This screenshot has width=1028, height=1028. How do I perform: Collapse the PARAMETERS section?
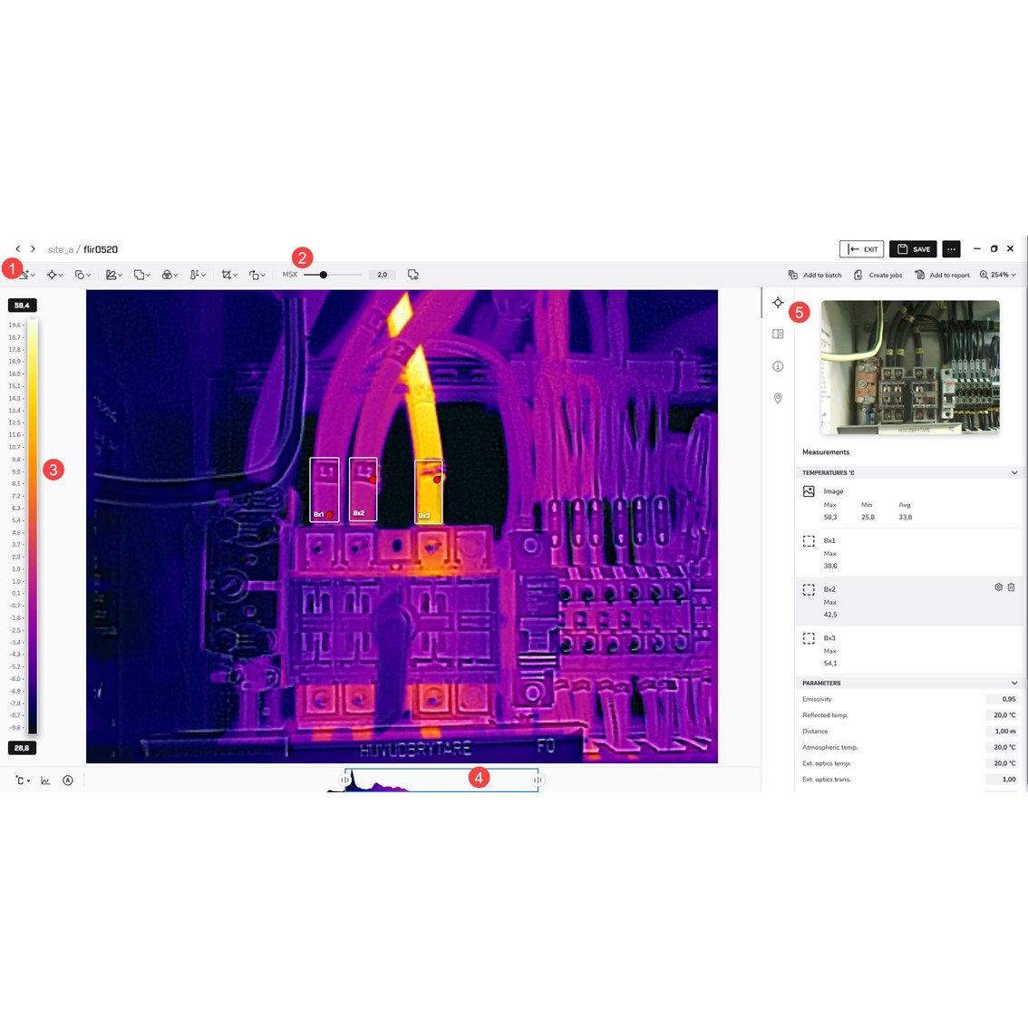pos(1014,683)
